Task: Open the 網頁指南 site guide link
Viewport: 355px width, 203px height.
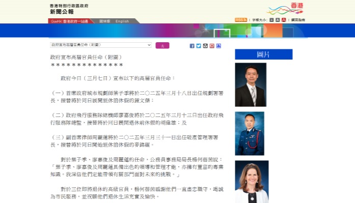Action: point(298,20)
